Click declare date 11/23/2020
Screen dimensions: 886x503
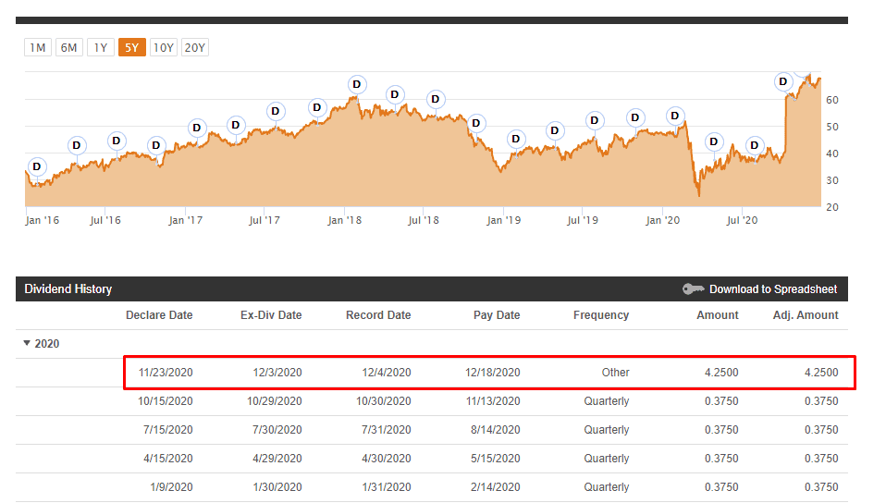point(166,373)
